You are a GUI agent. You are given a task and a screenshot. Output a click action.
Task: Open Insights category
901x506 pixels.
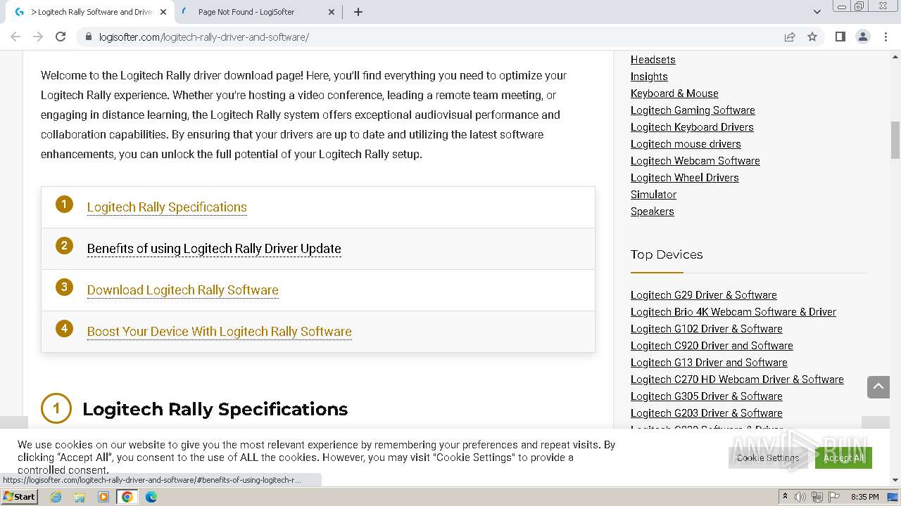649,77
